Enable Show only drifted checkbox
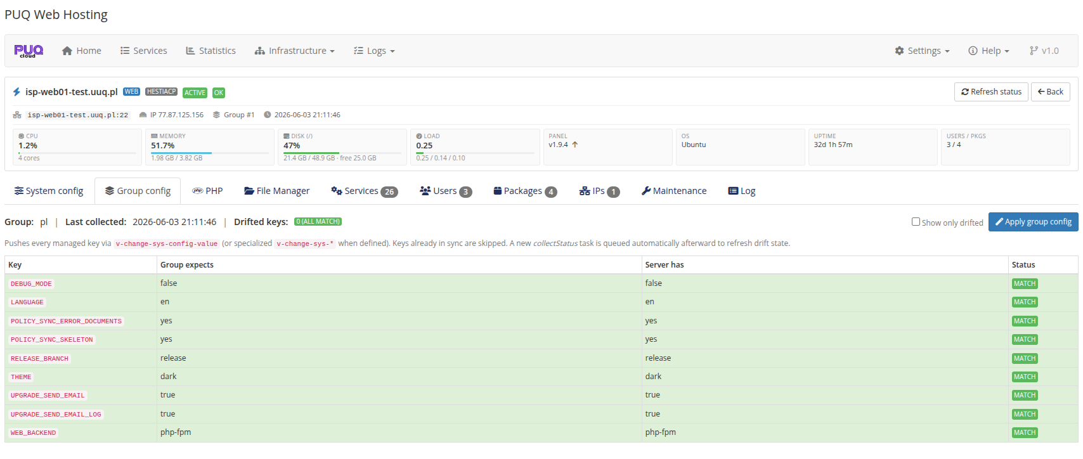This screenshot has width=1083, height=459. pyautogui.click(x=916, y=222)
